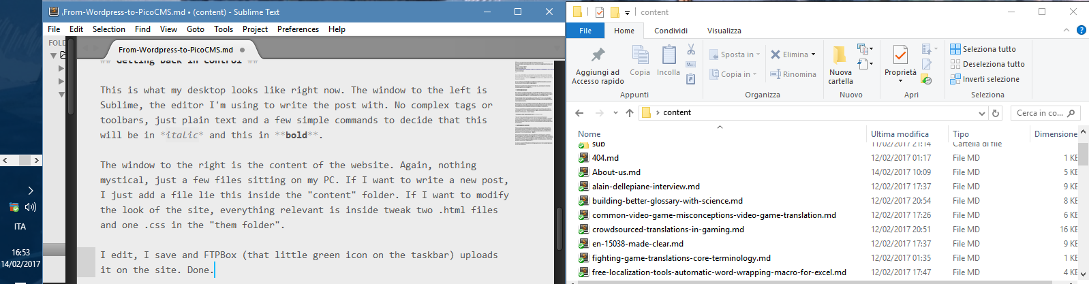
Task: Open the Copia in dropdown
Action: [733, 74]
